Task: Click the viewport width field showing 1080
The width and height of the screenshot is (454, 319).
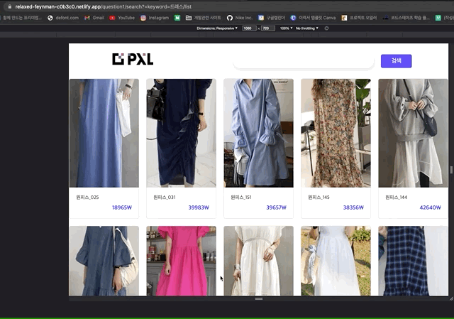Action: [x=248, y=28]
